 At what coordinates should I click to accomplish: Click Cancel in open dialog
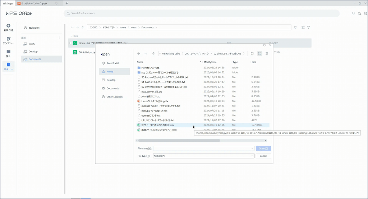(x=263, y=156)
